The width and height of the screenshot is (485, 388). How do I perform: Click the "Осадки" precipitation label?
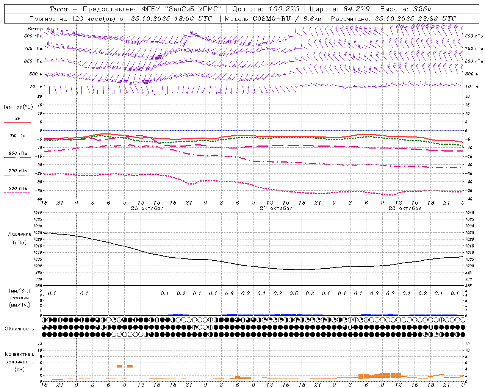20,298
